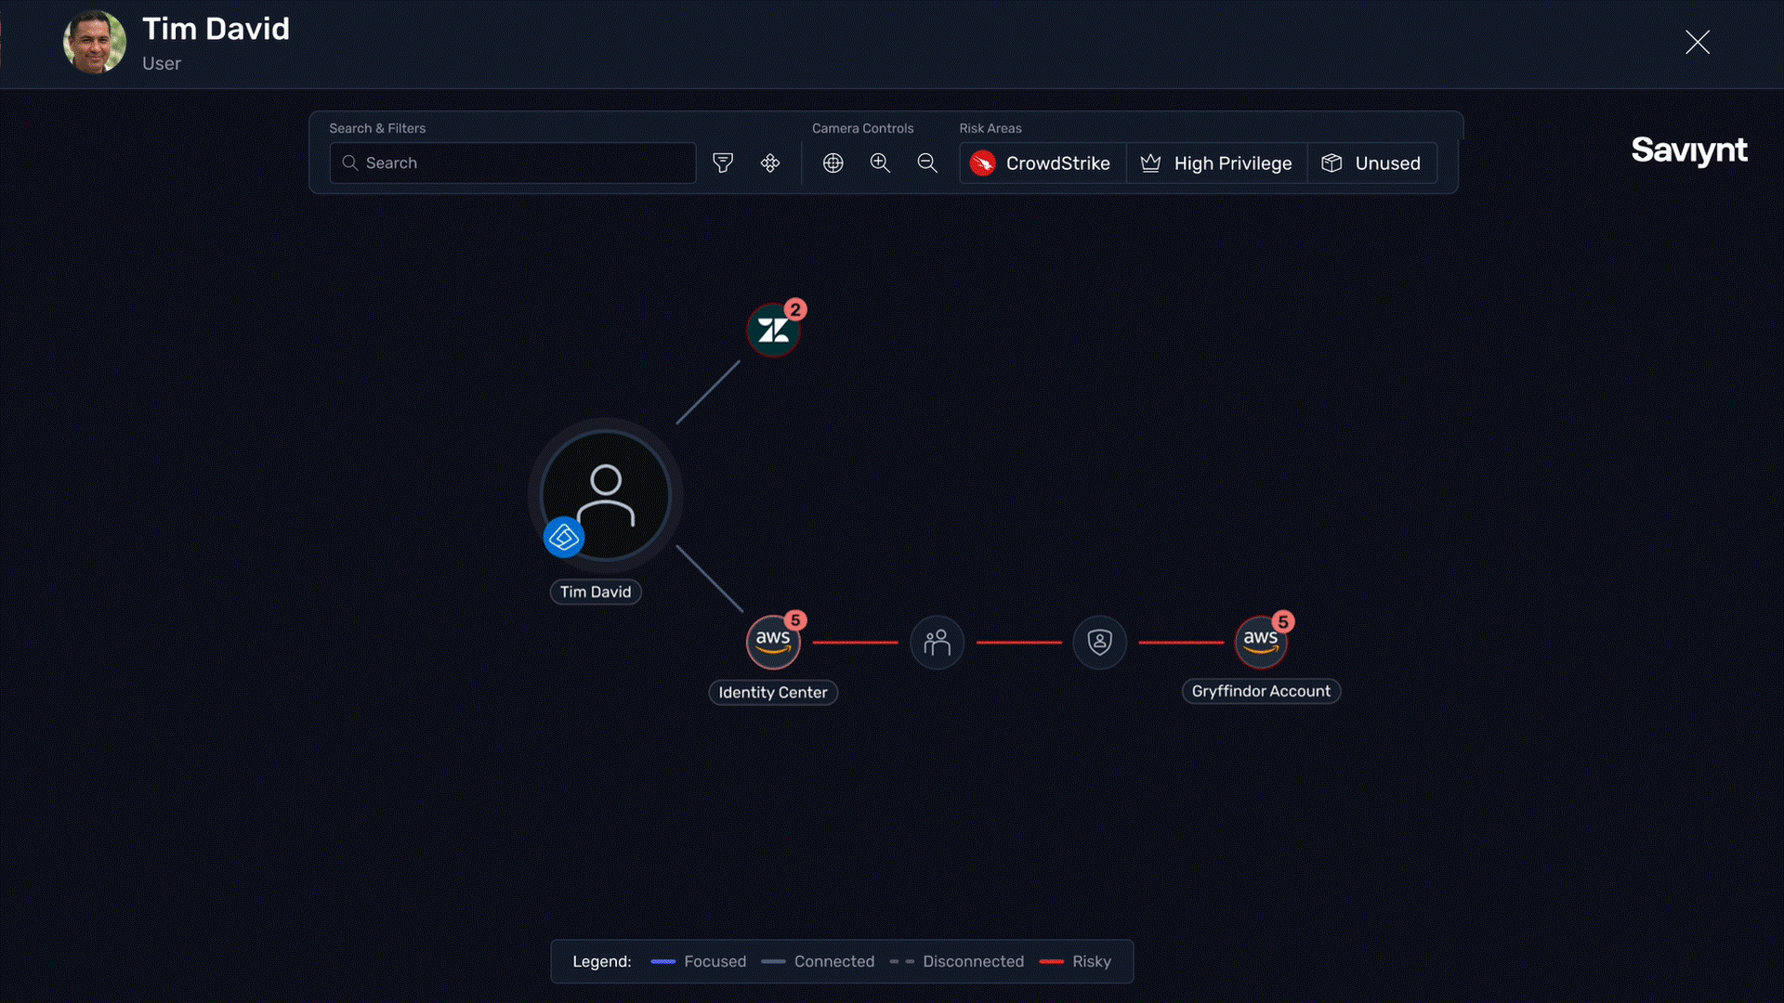Click the central Tim David user node
The width and height of the screenshot is (1784, 1003).
pos(606,494)
